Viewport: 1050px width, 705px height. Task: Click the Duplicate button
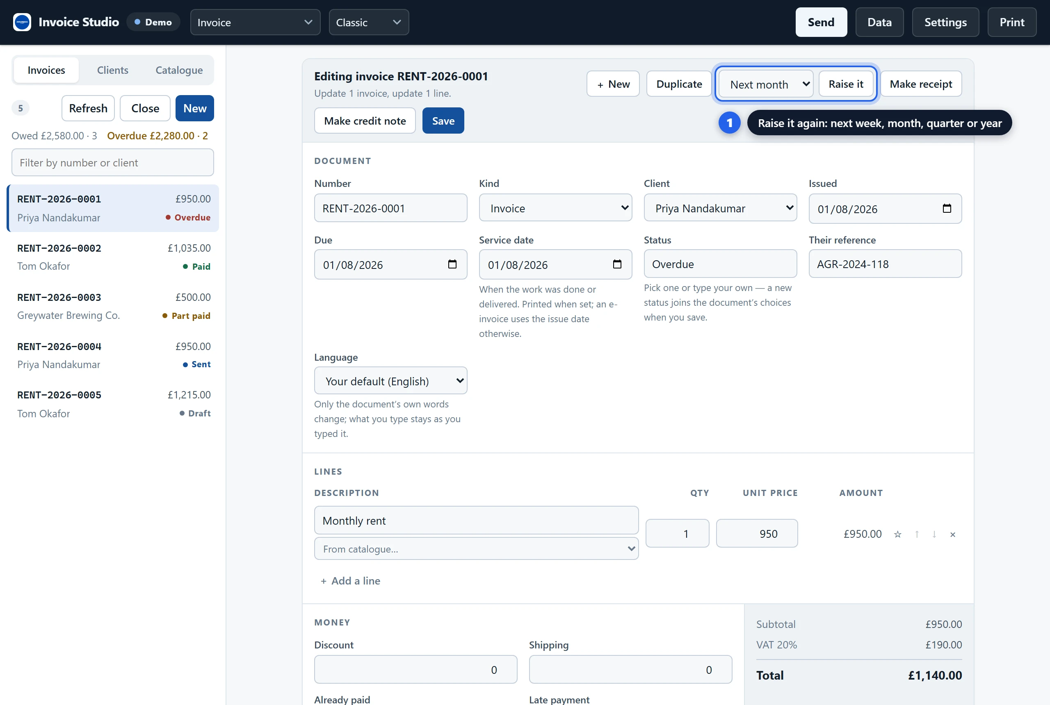pos(679,84)
